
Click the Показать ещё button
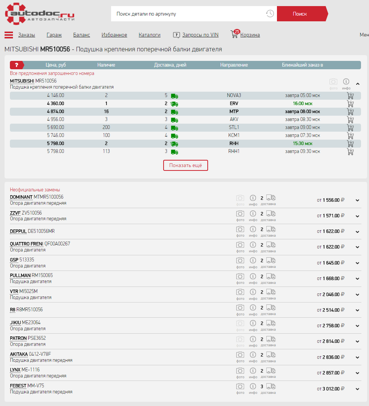(x=186, y=166)
